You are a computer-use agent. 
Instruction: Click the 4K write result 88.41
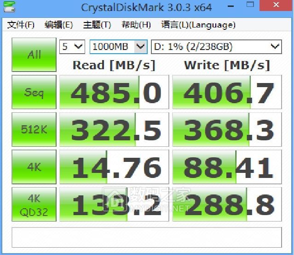point(227,167)
